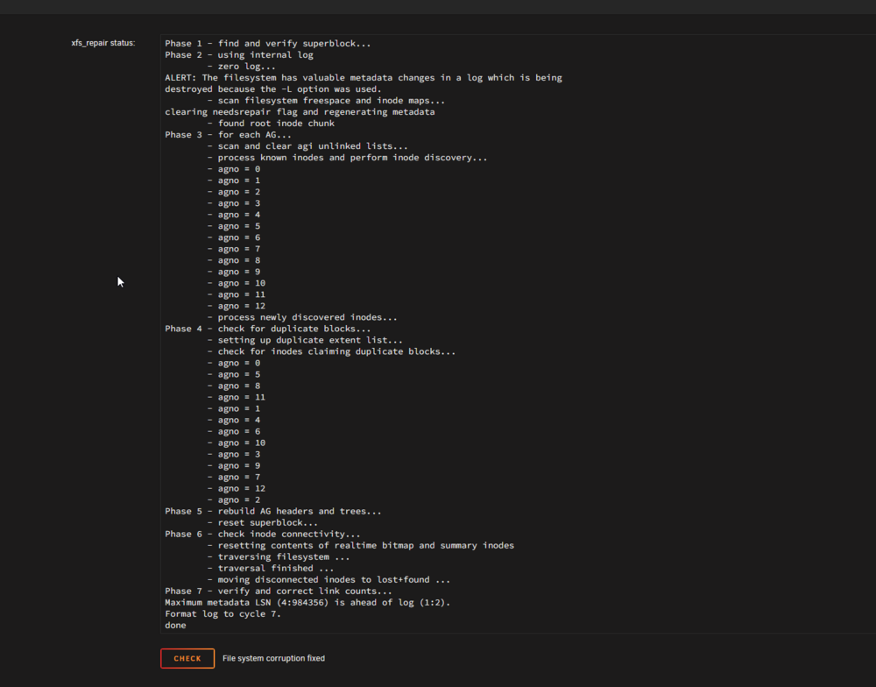
Task: Click '- traversal finished ...' line
Action: click(x=271, y=568)
